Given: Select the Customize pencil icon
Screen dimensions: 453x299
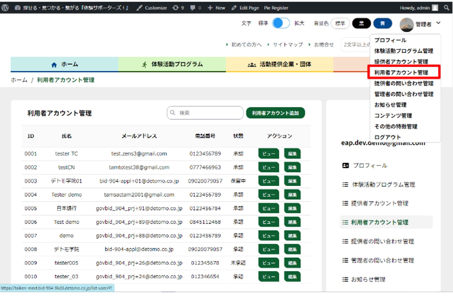Looking at the screenshot, I should (x=139, y=7).
